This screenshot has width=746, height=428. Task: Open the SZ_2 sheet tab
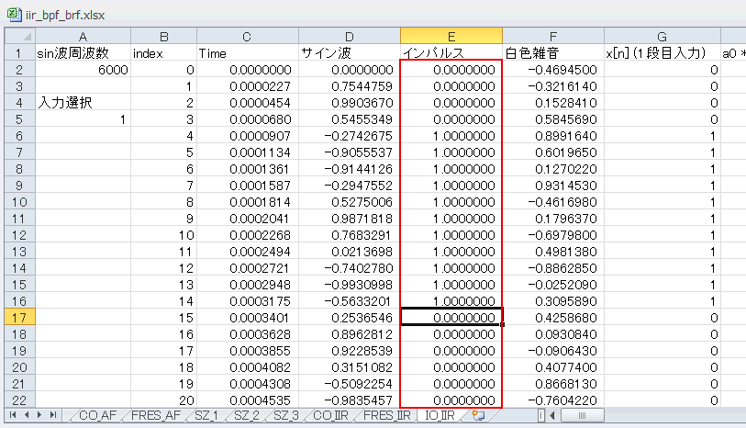(x=247, y=415)
